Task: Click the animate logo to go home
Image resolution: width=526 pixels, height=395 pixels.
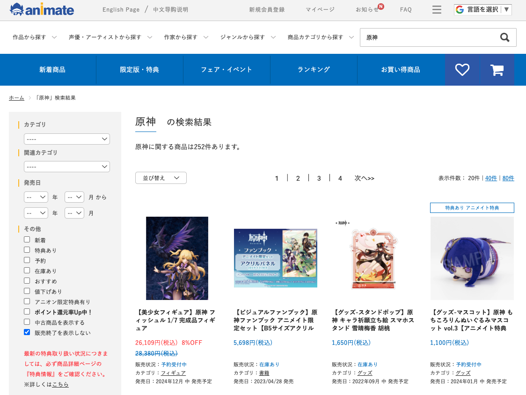Action: coord(41,9)
